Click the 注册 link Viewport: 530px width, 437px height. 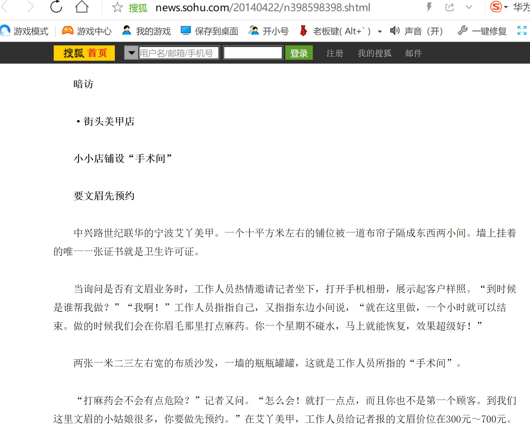point(335,53)
